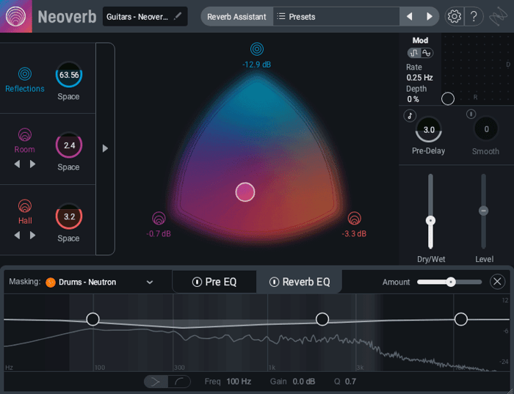Click the masking Amount slider handle
Screen dimensions: 514x394
point(451,282)
